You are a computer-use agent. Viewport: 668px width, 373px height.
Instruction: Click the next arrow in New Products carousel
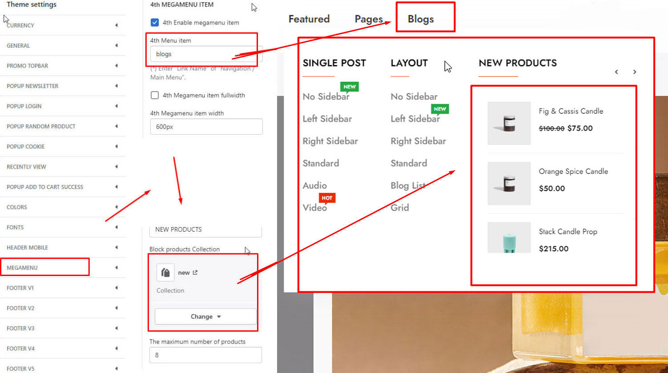pyautogui.click(x=635, y=72)
